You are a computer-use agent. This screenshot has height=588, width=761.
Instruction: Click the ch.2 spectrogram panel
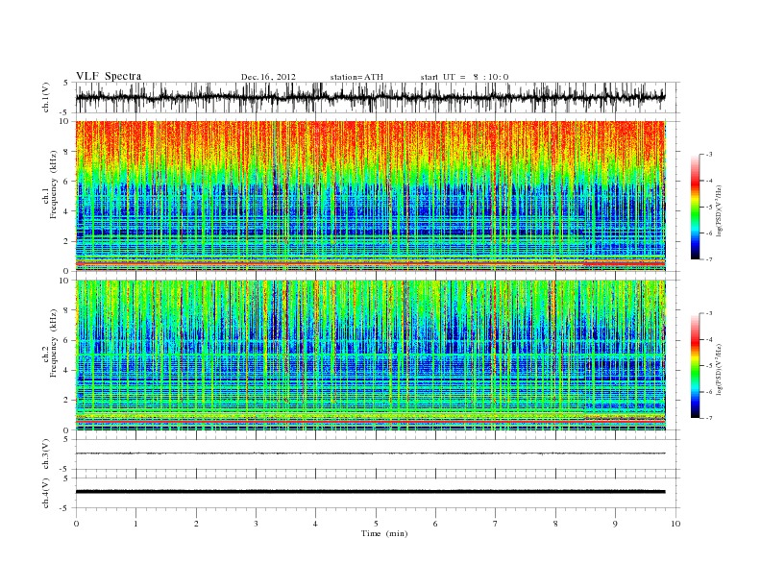pyautogui.click(x=370, y=355)
